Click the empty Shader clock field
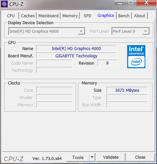 54,97
